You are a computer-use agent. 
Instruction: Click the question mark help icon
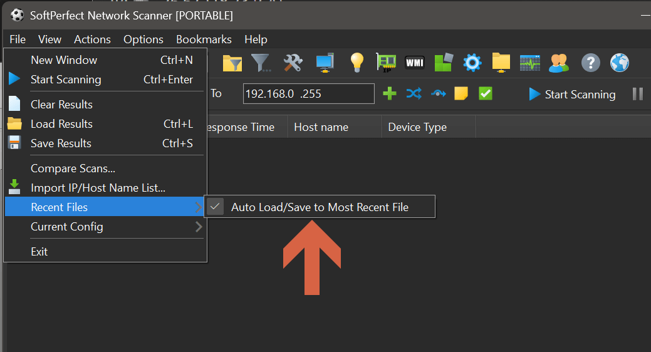(x=590, y=63)
